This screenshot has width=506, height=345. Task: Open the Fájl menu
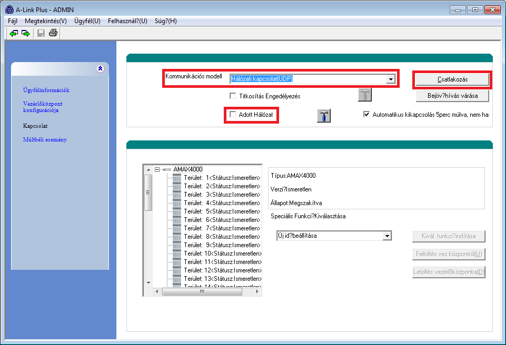[x=13, y=21]
